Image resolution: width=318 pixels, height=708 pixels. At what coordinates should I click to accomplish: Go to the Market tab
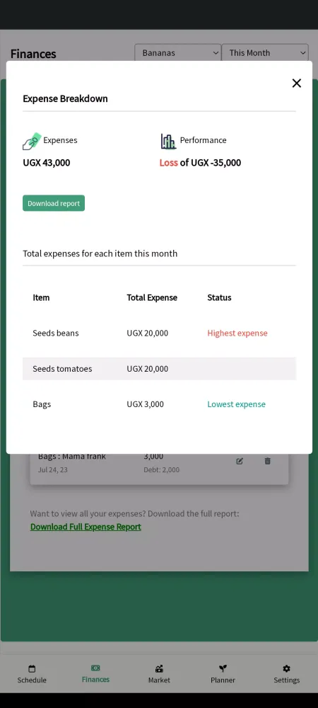coord(159,674)
